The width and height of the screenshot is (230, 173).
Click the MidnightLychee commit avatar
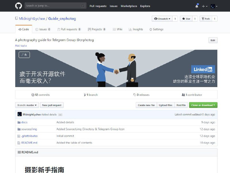pos(20,114)
